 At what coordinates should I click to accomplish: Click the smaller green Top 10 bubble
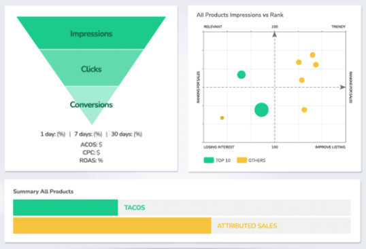pyautogui.click(x=242, y=75)
